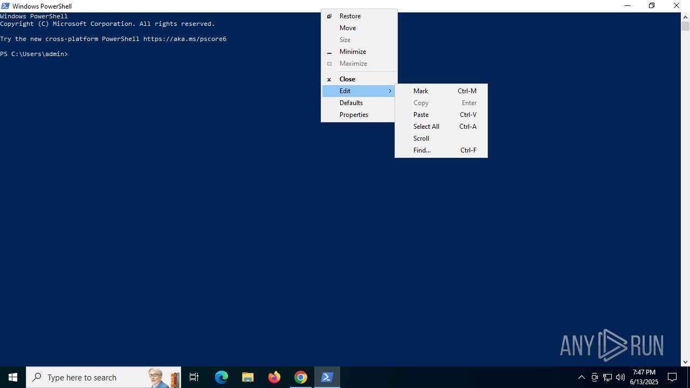
Task: Open the volume control icon
Action: [x=620, y=377]
